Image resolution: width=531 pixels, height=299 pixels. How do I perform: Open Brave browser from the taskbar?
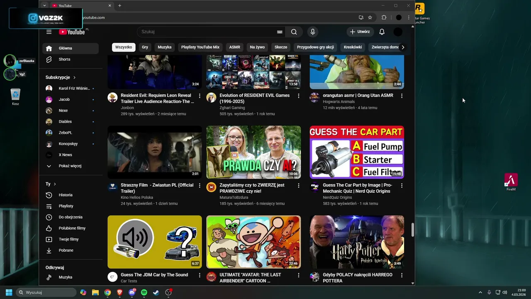pyautogui.click(x=120, y=292)
